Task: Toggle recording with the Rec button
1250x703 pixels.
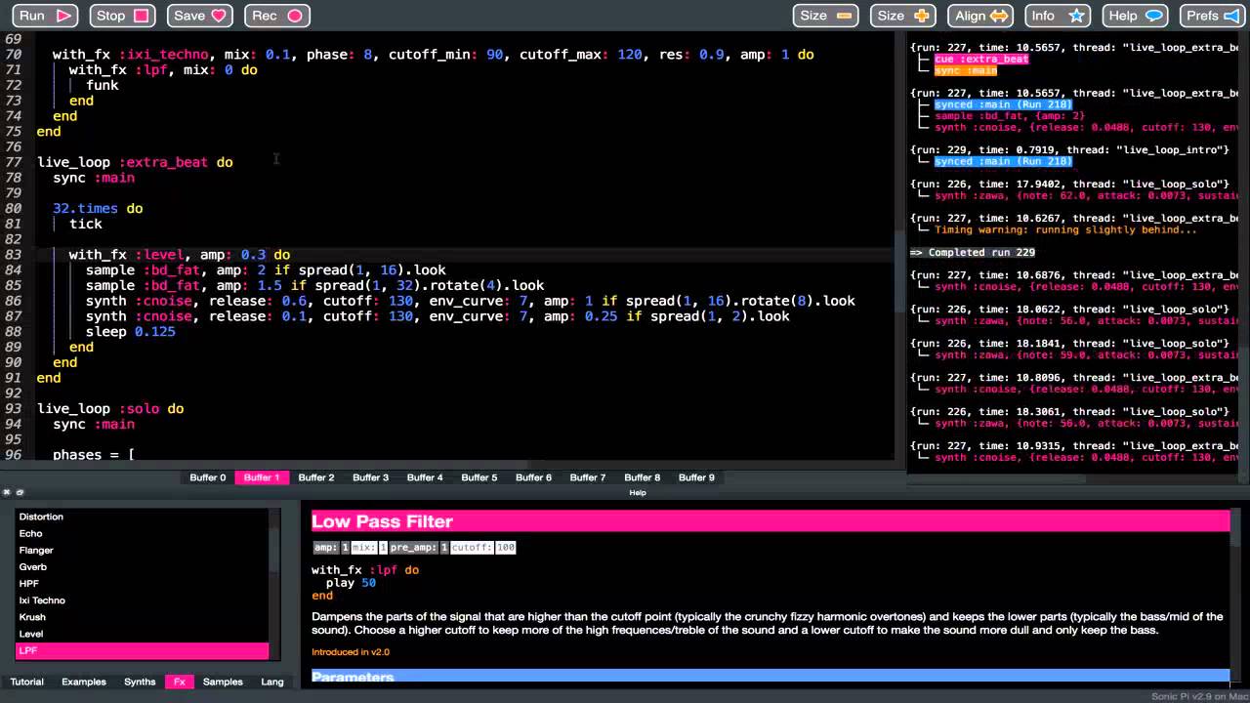Action: (276, 15)
